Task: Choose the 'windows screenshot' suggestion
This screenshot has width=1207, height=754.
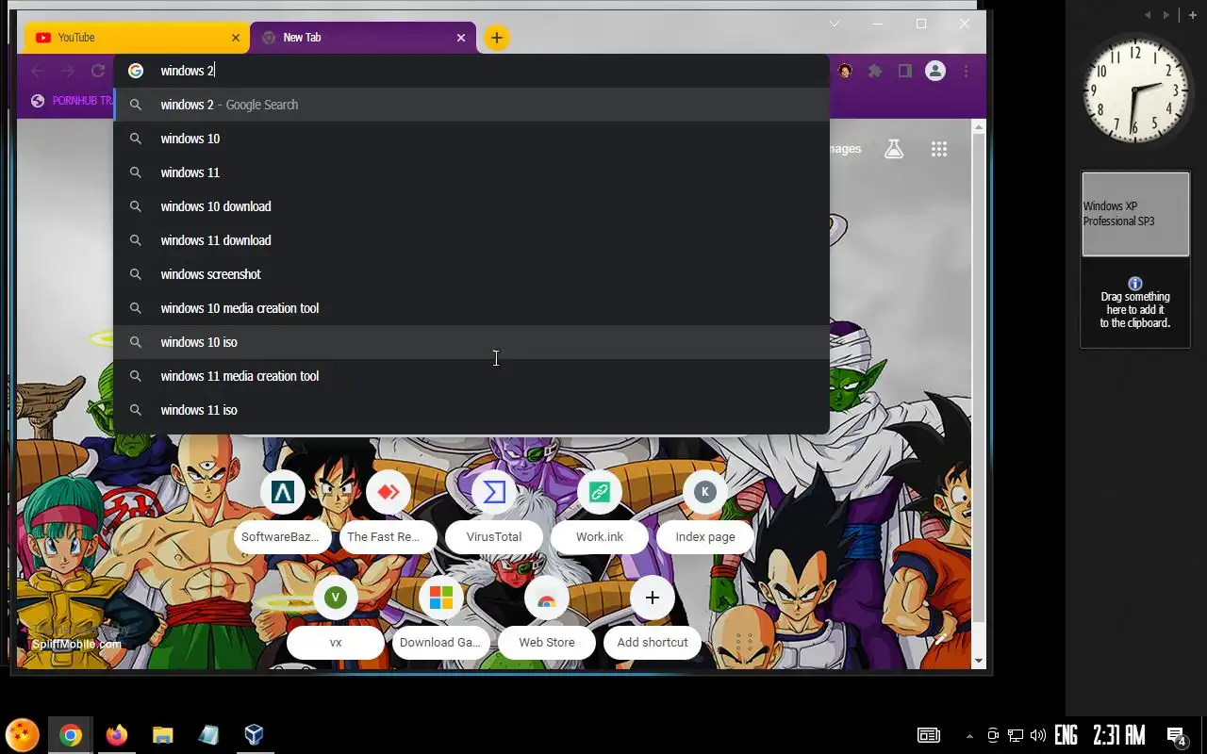Action: [471, 274]
